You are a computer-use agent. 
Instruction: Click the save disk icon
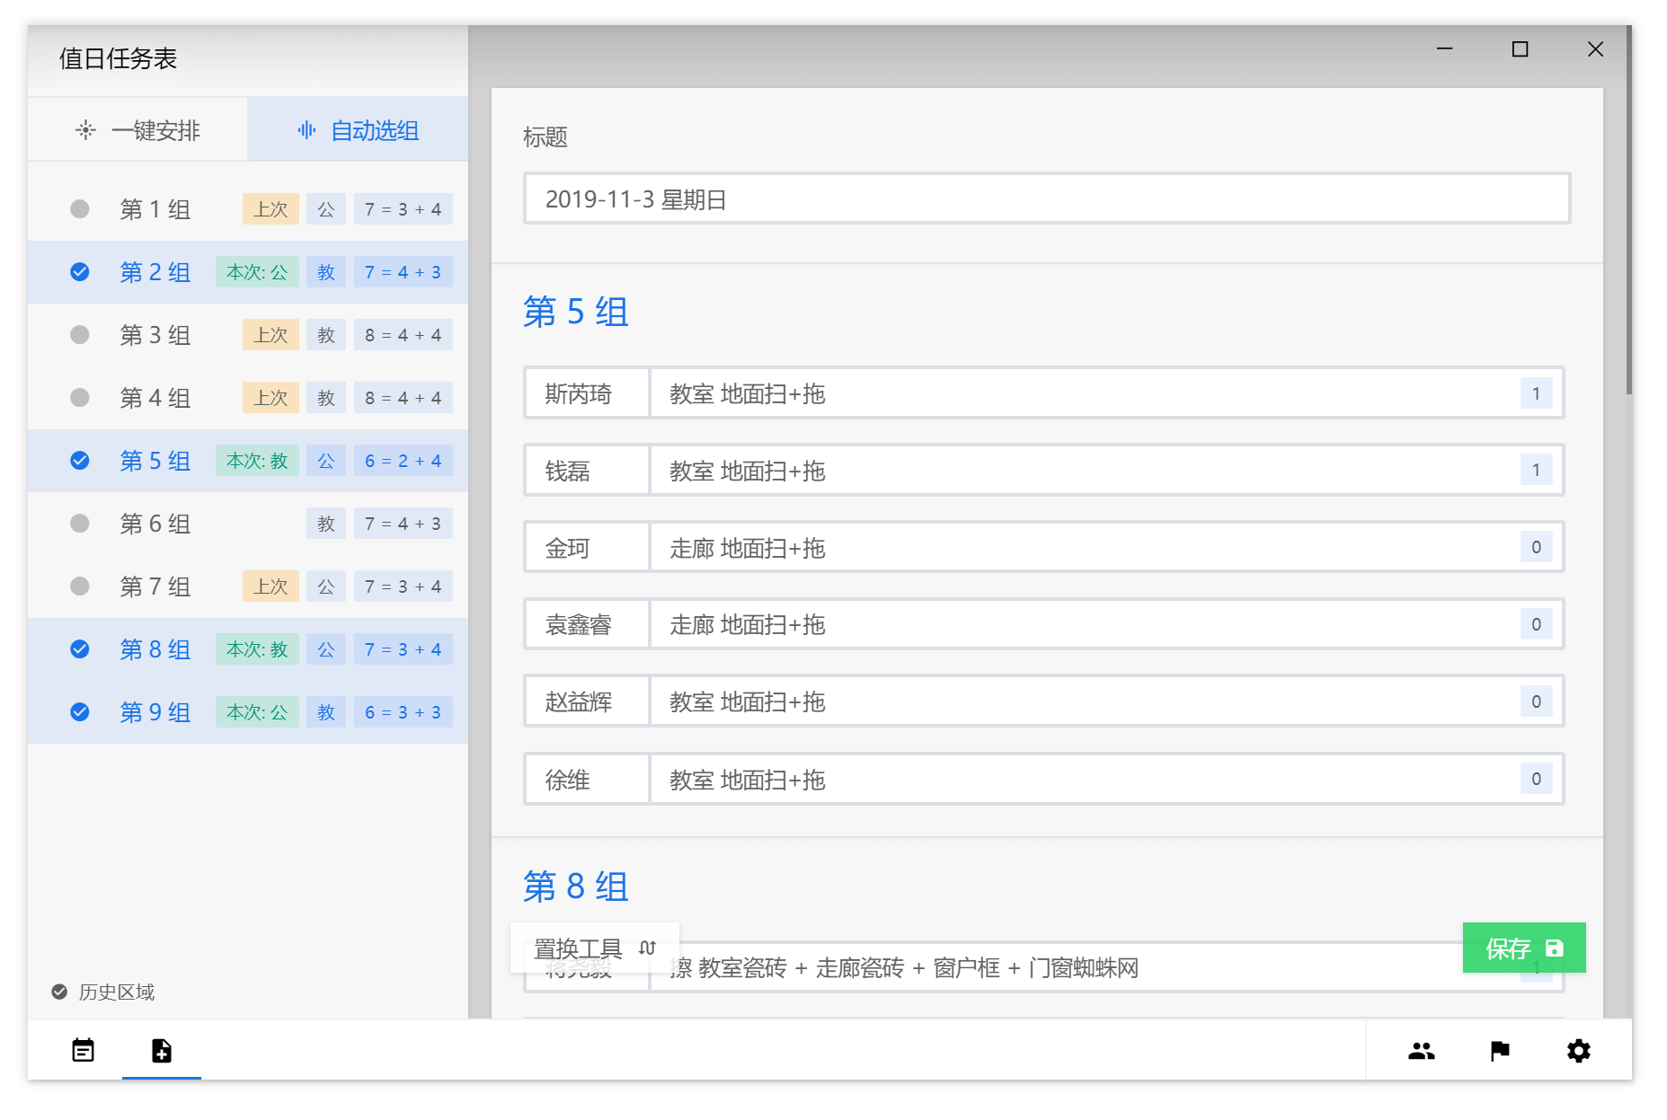point(1555,948)
